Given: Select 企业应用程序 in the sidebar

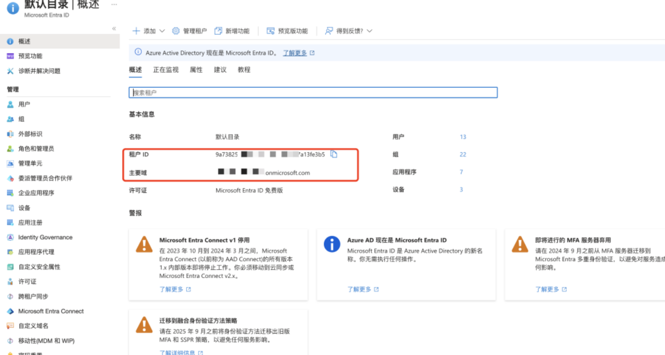Looking at the screenshot, I should point(36,193).
